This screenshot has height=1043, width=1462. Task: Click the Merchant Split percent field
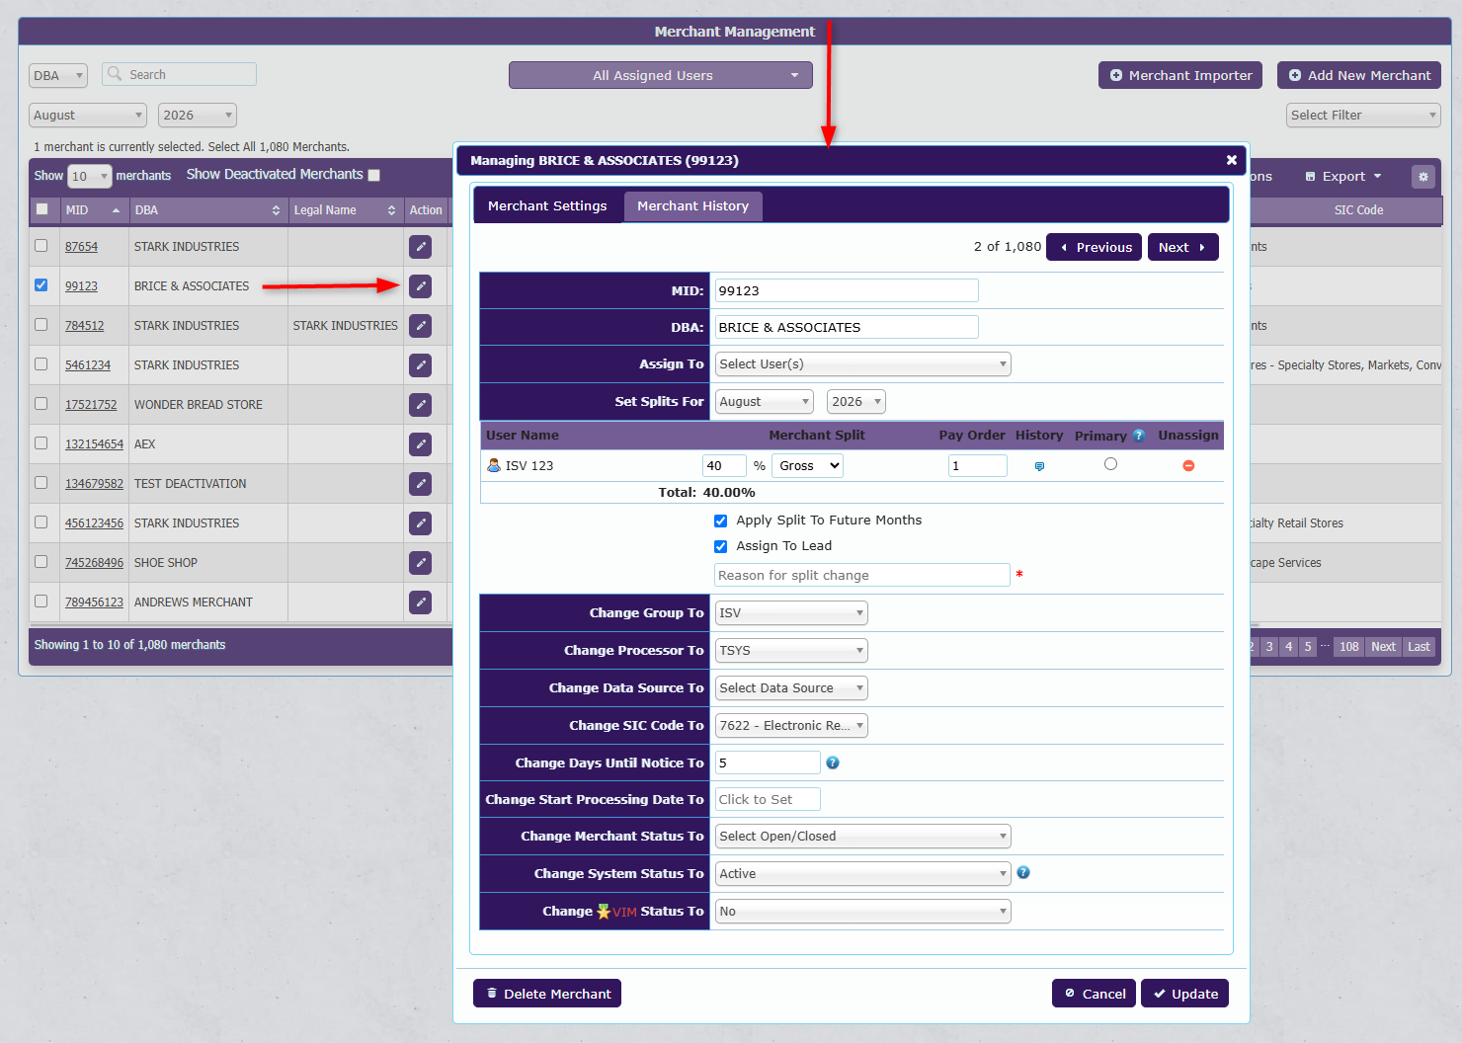pos(724,466)
